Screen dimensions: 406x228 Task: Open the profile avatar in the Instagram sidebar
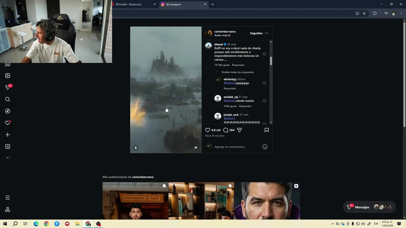point(8,158)
